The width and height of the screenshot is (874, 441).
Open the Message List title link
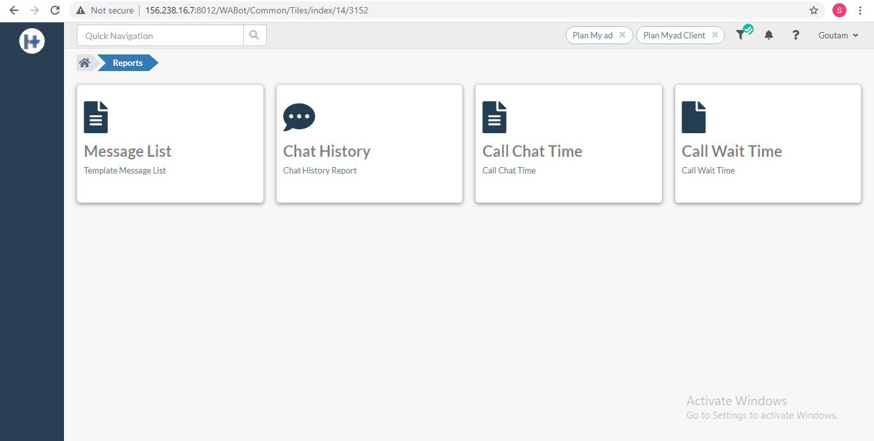click(x=127, y=151)
